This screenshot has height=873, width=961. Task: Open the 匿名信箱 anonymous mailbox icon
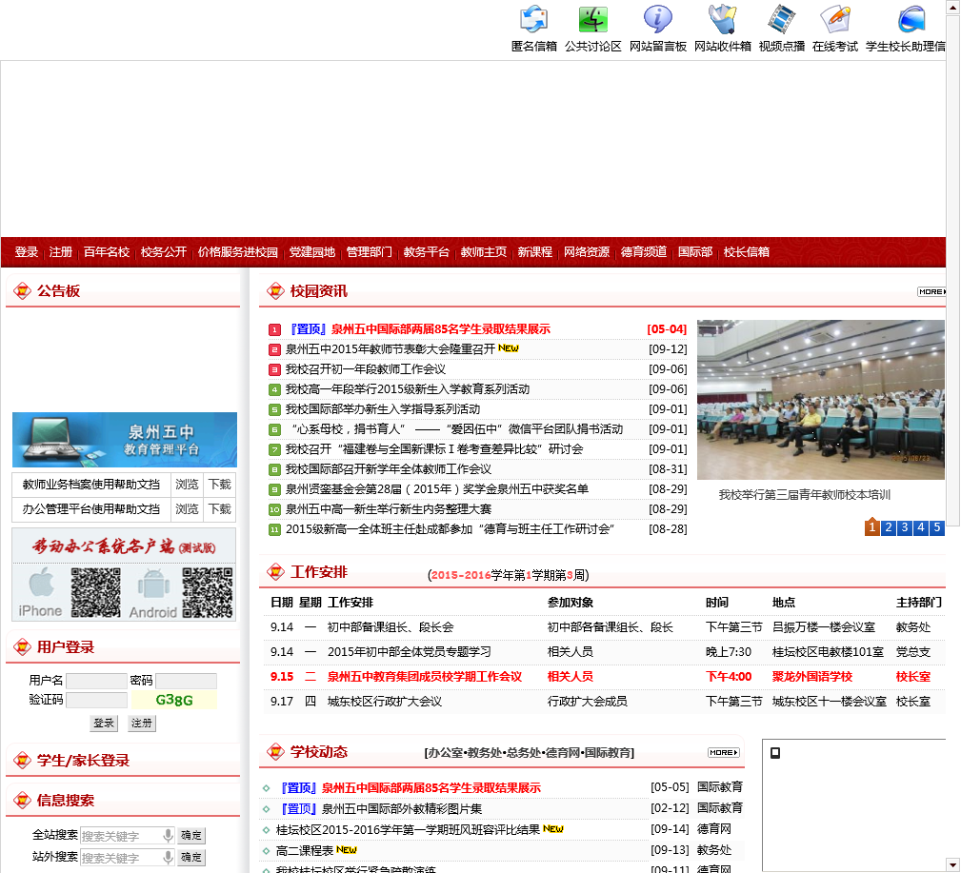coord(533,19)
